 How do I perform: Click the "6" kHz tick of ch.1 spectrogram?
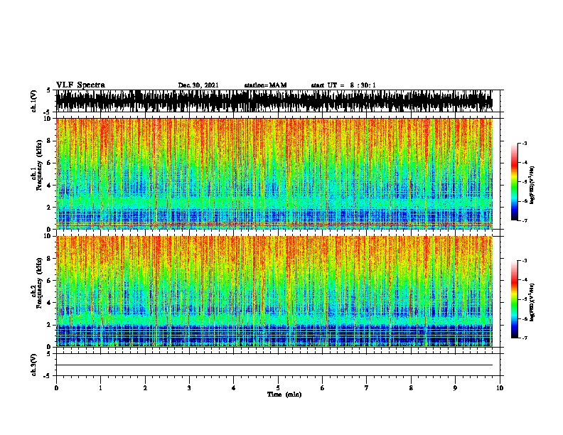coord(50,163)
